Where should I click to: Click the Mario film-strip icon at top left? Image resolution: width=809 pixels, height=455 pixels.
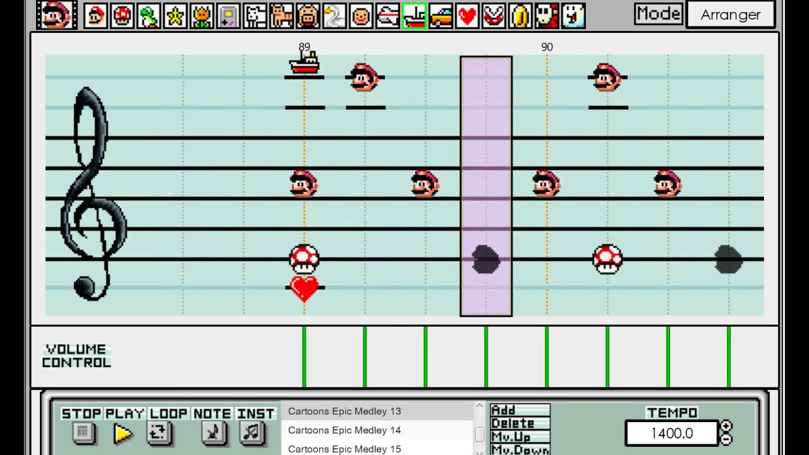(57, 15)
